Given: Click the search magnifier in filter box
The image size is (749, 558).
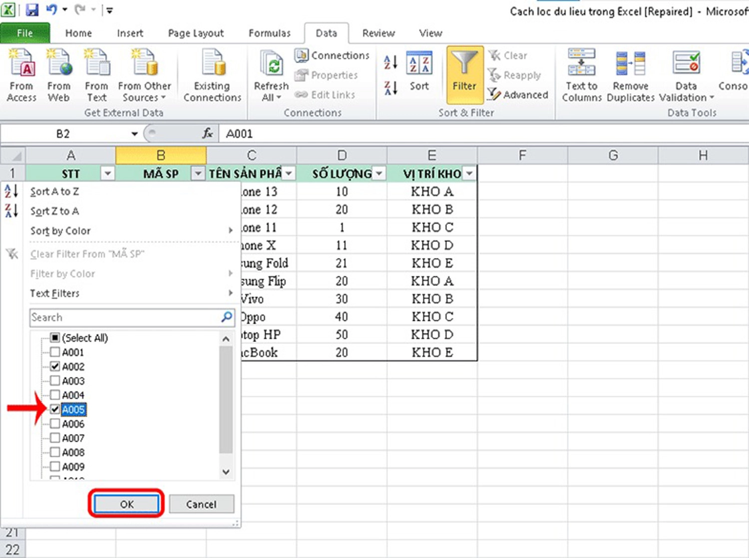Looking at the screenshot, I should 227,317.
